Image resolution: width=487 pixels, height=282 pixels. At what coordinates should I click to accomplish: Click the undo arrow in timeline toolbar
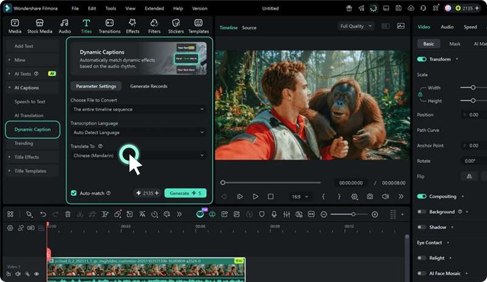43,215
